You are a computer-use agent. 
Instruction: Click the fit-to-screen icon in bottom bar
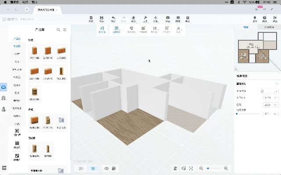coord(191,168)
